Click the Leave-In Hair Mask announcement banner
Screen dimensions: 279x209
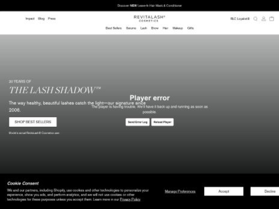(150, 6)
